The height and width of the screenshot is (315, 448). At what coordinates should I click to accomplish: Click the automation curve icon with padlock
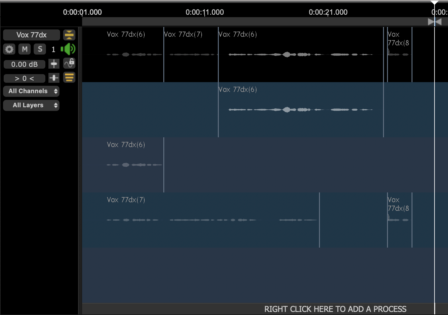[x=69, y=63]
